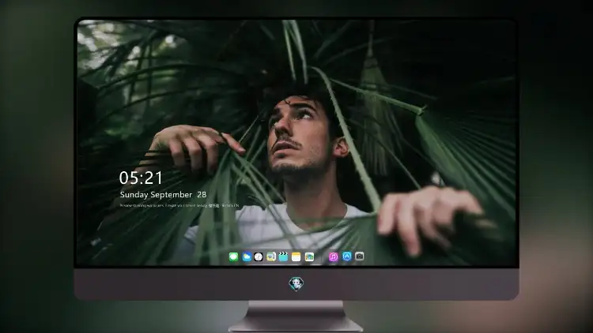Click the logo badge on the monitor chin
Screen dimensions: 593x333
tap(296, 284)
